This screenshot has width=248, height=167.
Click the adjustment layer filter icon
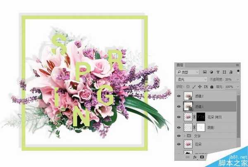tap(211, 72)
